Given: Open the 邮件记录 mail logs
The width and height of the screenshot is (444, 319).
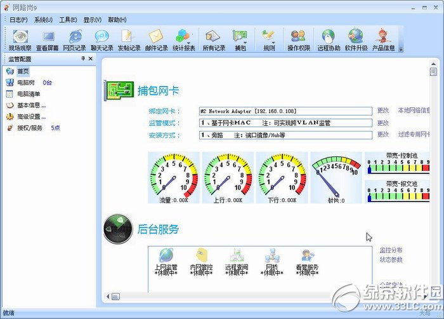Looking at the screenshot, I should 156,40.
